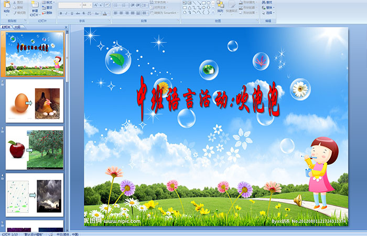Click the grow font size icon
Viewport: 367px width, 236px height.
click(x=96, y=5)
